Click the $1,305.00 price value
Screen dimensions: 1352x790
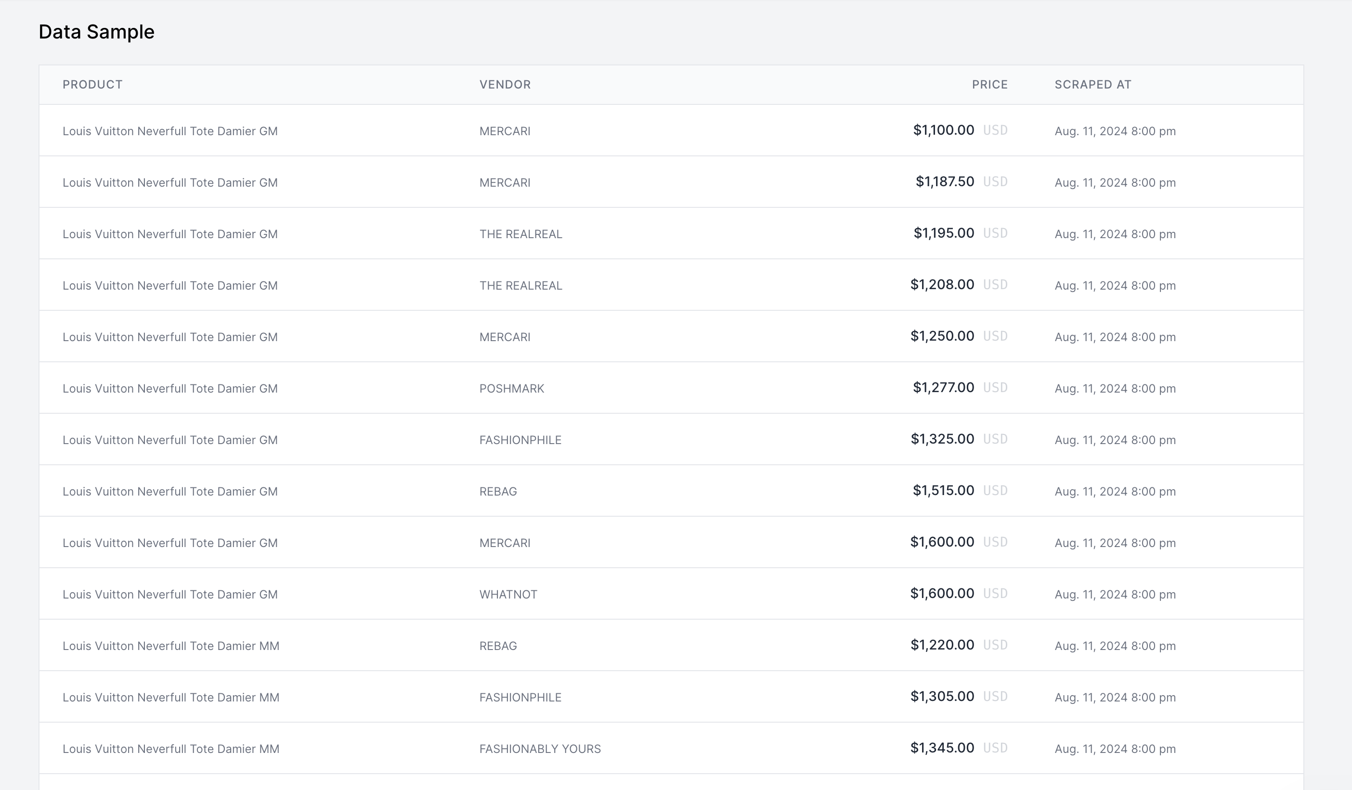point(942,696)
